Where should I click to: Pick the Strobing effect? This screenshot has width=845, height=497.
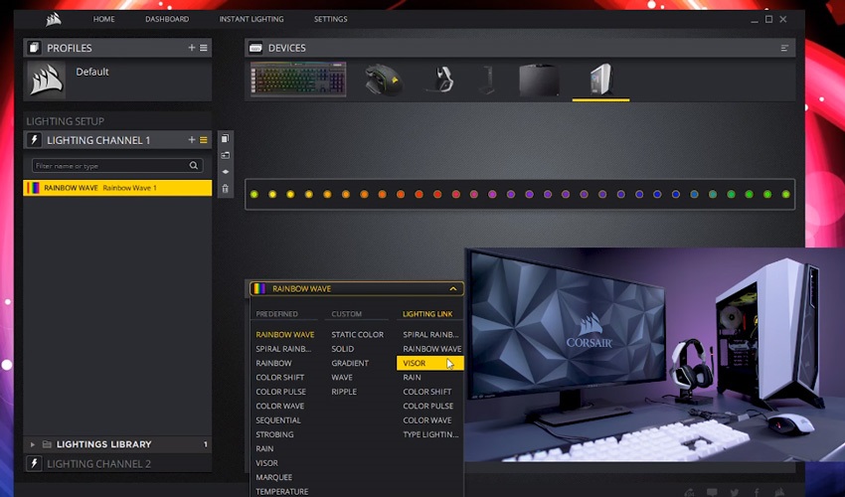point(274,434)
